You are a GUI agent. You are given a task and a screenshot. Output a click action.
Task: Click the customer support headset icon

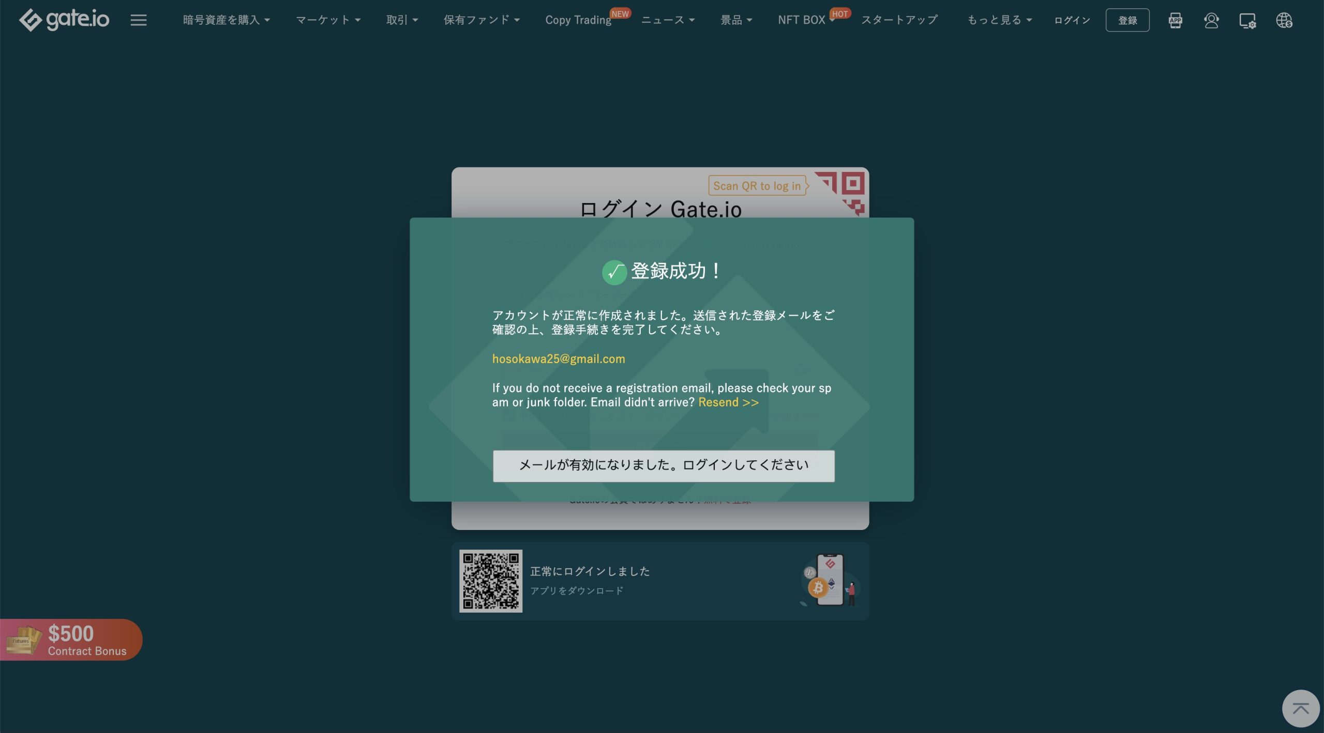click(1212, 20)
